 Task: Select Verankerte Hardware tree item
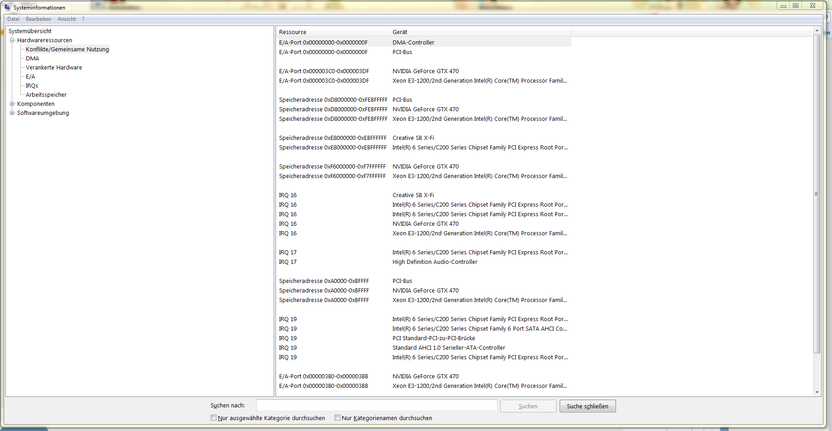point(54,67)
